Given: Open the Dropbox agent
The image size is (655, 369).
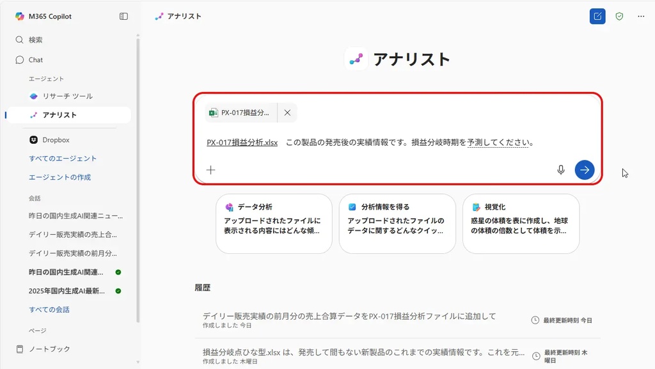Looking at the screenshot, I should pyautogui.click(x=56, y=139).
